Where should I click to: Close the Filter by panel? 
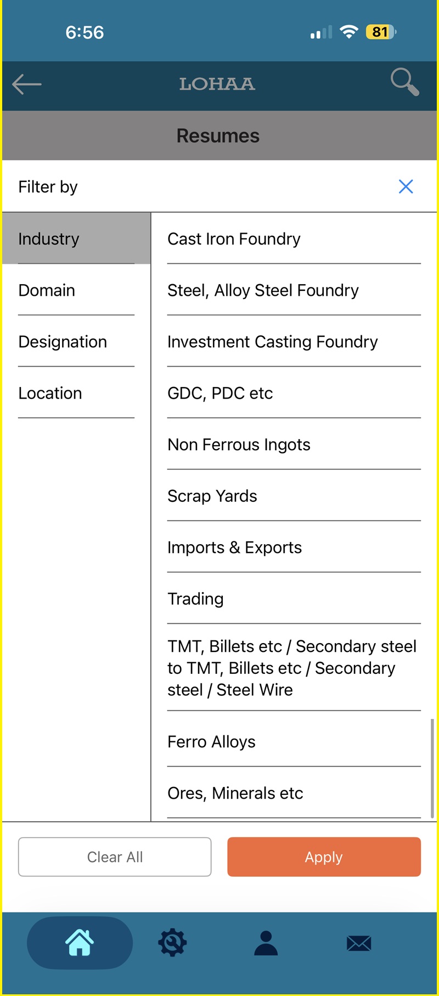(x=406, y=186)
